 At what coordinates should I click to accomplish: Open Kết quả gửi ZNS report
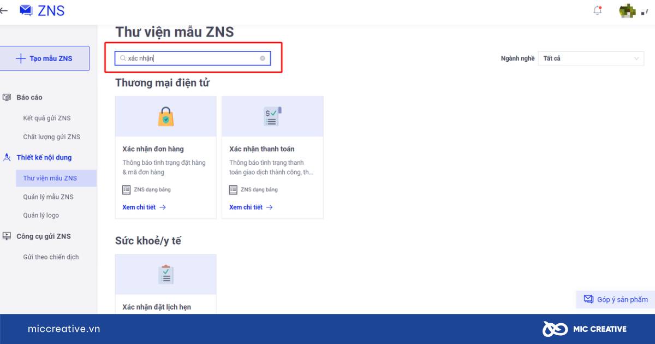(47, 118)
